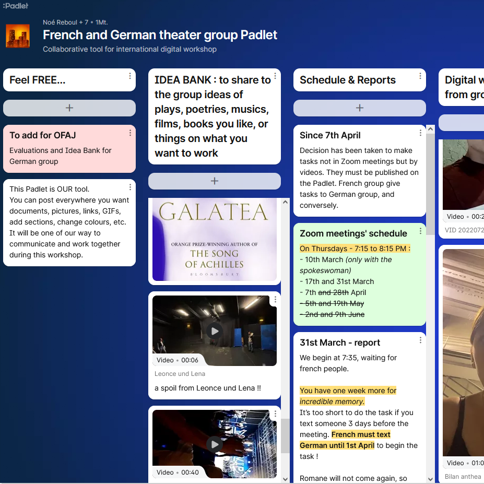Open options on This Padlet is OUR tool post

(x=130, y=187)
